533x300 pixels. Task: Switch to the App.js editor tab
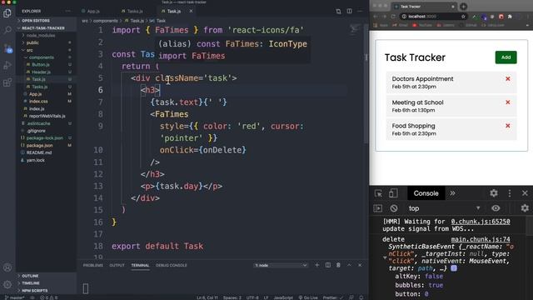pos(91,11)
